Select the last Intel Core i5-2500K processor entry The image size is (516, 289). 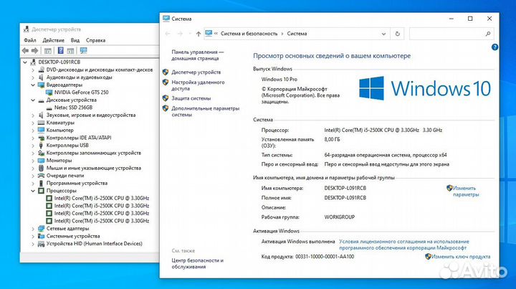pyautogui.click(x=102, y=221)
